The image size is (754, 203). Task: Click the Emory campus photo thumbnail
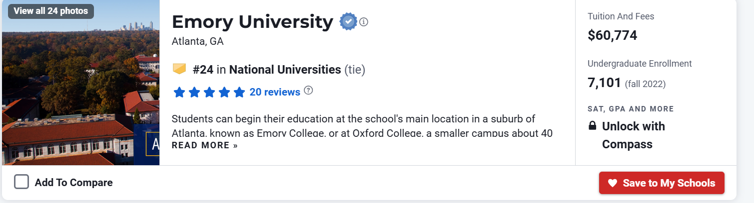click(80, 95)
